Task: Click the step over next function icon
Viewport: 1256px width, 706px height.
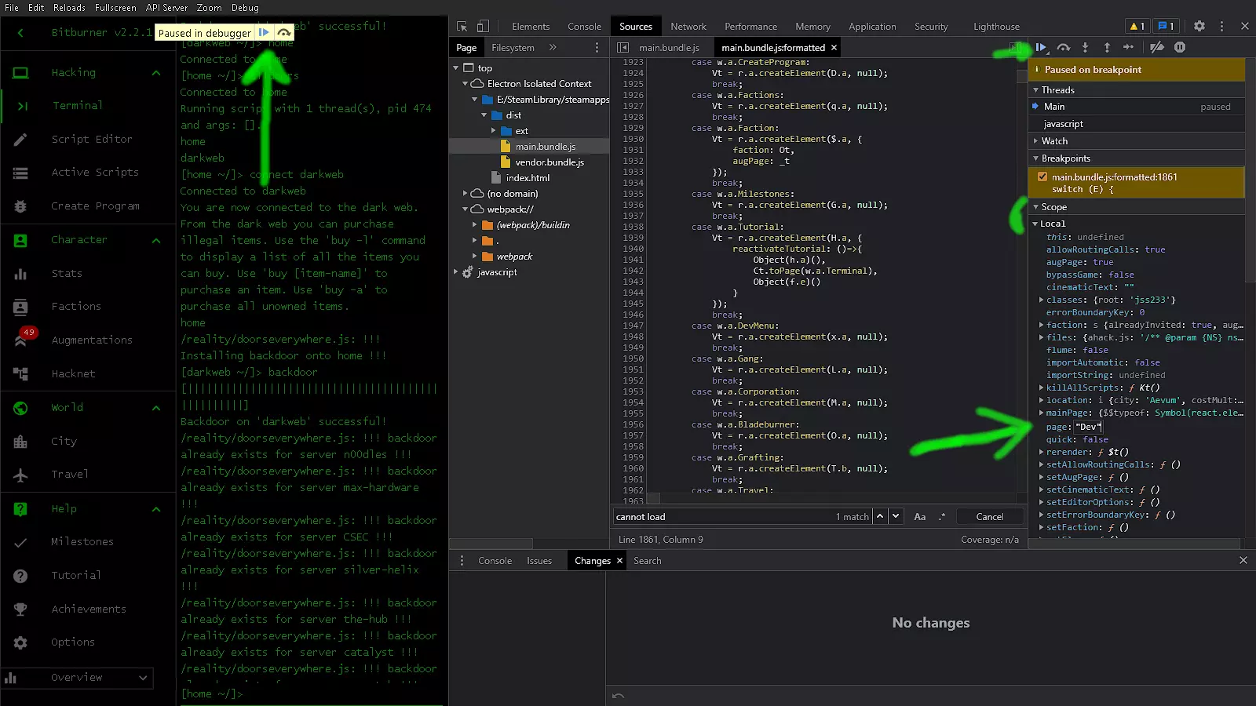Action: pos(1064,48)
